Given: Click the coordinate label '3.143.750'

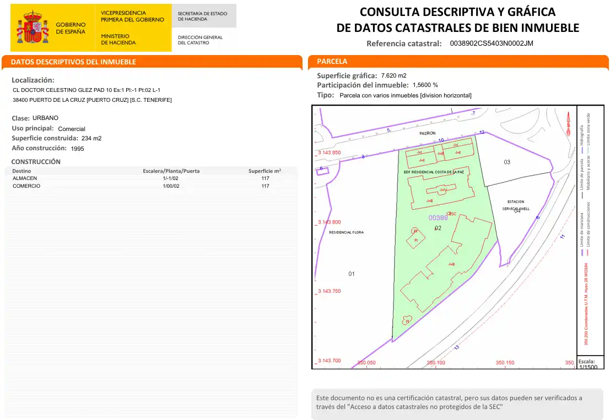Looking at the screenshot, I should 329,291.
